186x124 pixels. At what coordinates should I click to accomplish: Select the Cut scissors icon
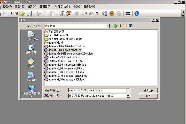coord(38,13)
